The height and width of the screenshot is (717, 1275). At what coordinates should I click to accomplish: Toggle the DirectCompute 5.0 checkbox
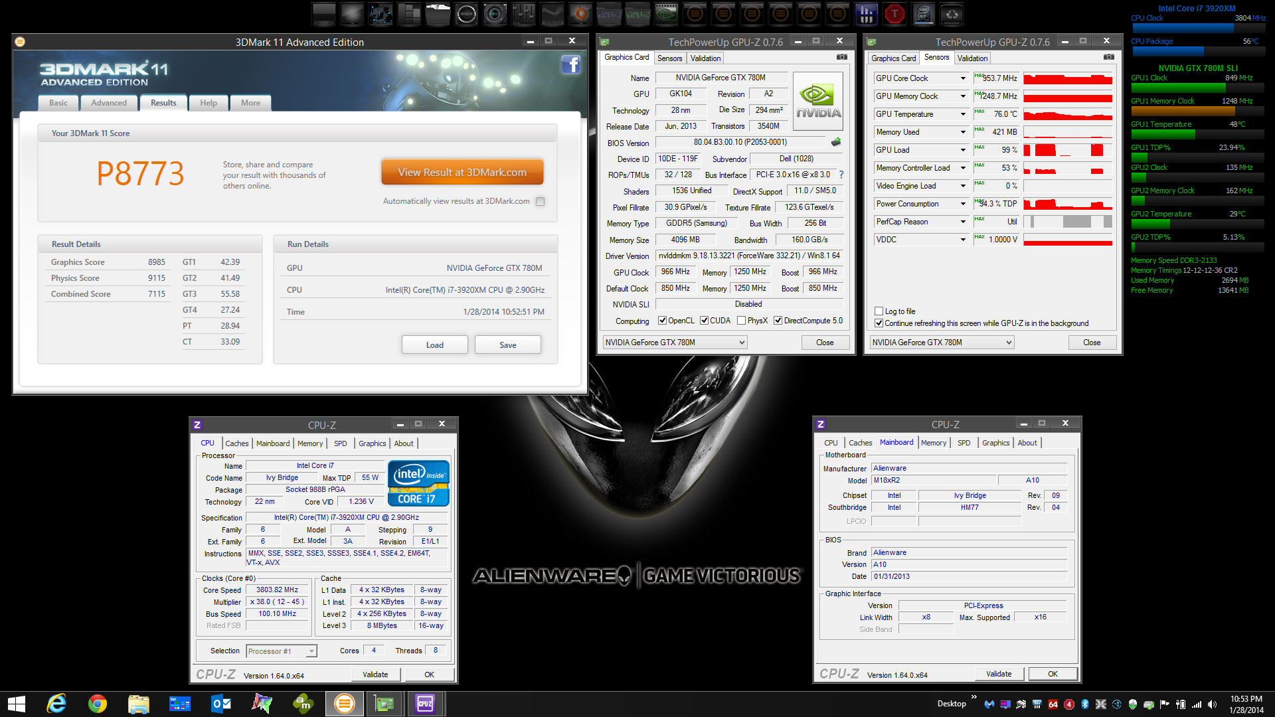778,321
